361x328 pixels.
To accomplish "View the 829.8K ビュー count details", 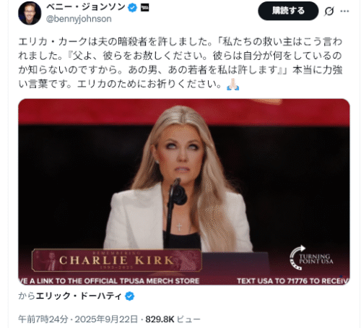I will pos(173,319).
